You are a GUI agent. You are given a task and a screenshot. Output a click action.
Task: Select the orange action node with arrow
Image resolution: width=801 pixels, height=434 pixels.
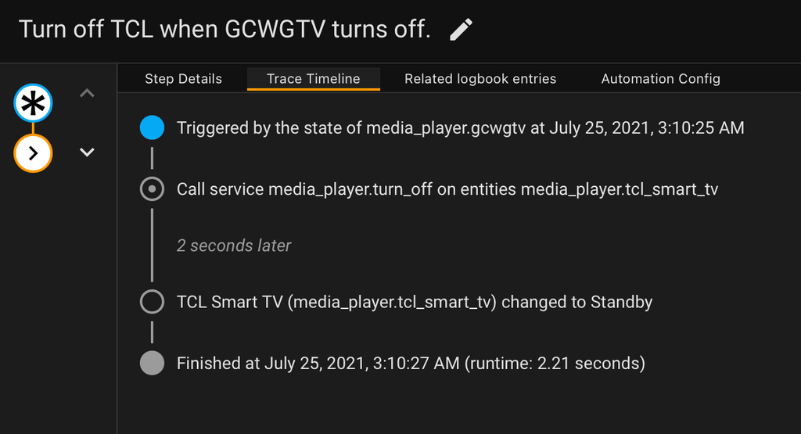click(x=33, y=153)
